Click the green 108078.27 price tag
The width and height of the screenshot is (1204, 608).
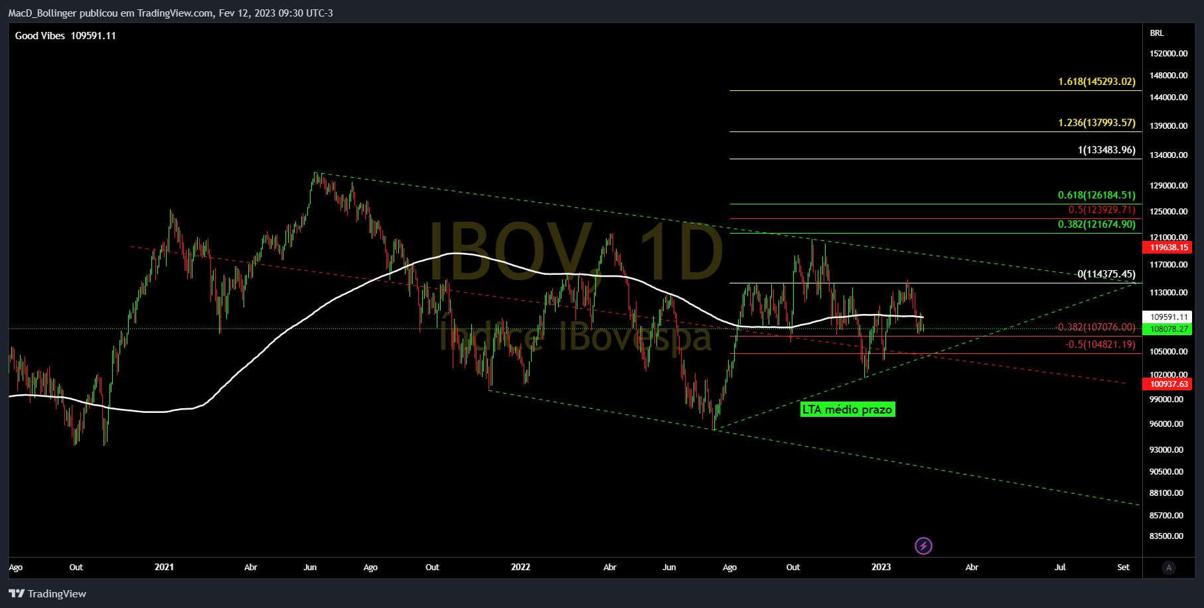(x=1167, y=329)
